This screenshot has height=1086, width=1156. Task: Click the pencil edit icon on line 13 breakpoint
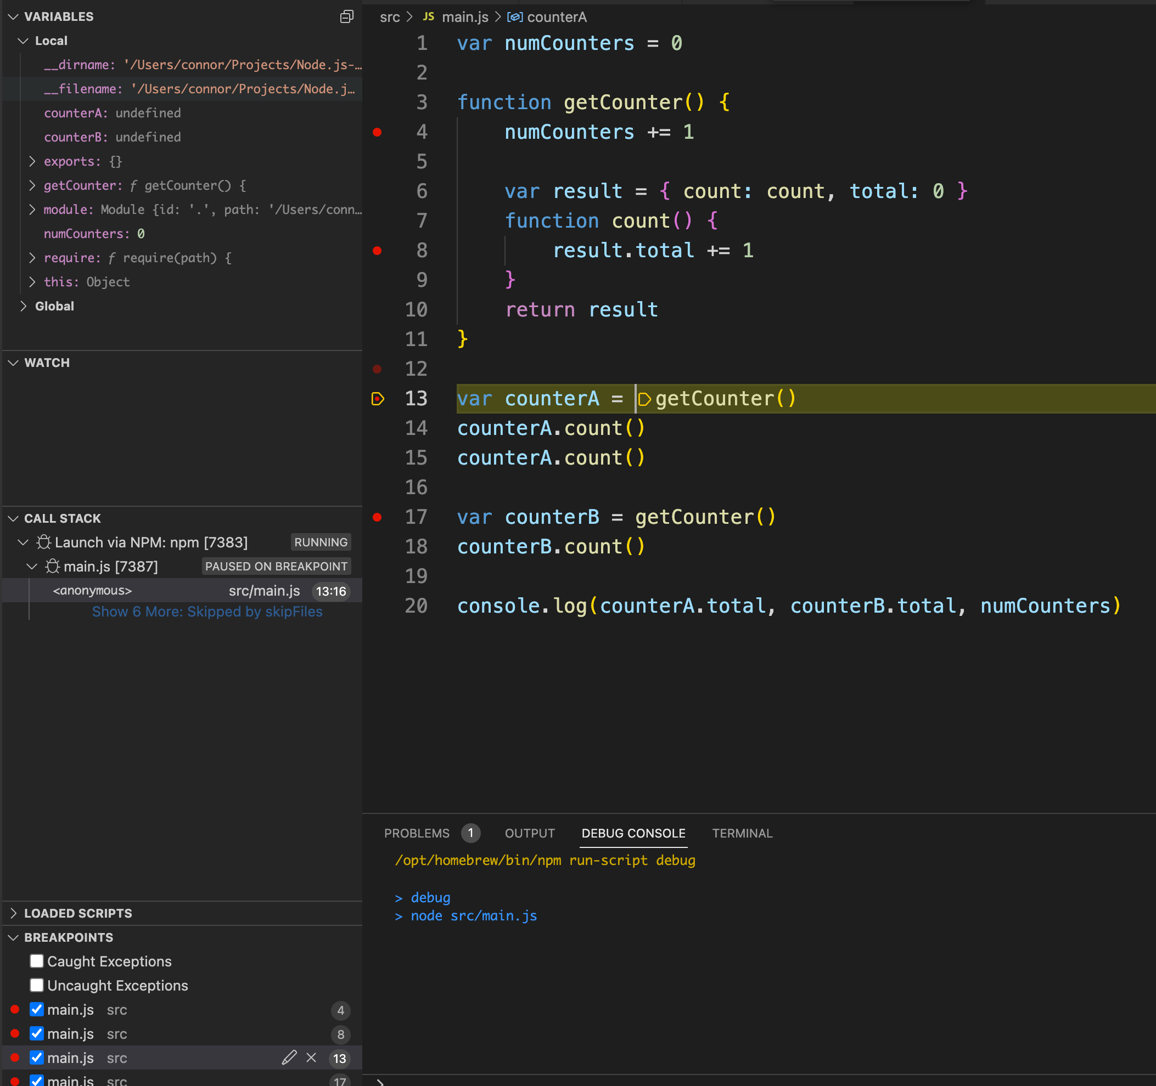289,1057
